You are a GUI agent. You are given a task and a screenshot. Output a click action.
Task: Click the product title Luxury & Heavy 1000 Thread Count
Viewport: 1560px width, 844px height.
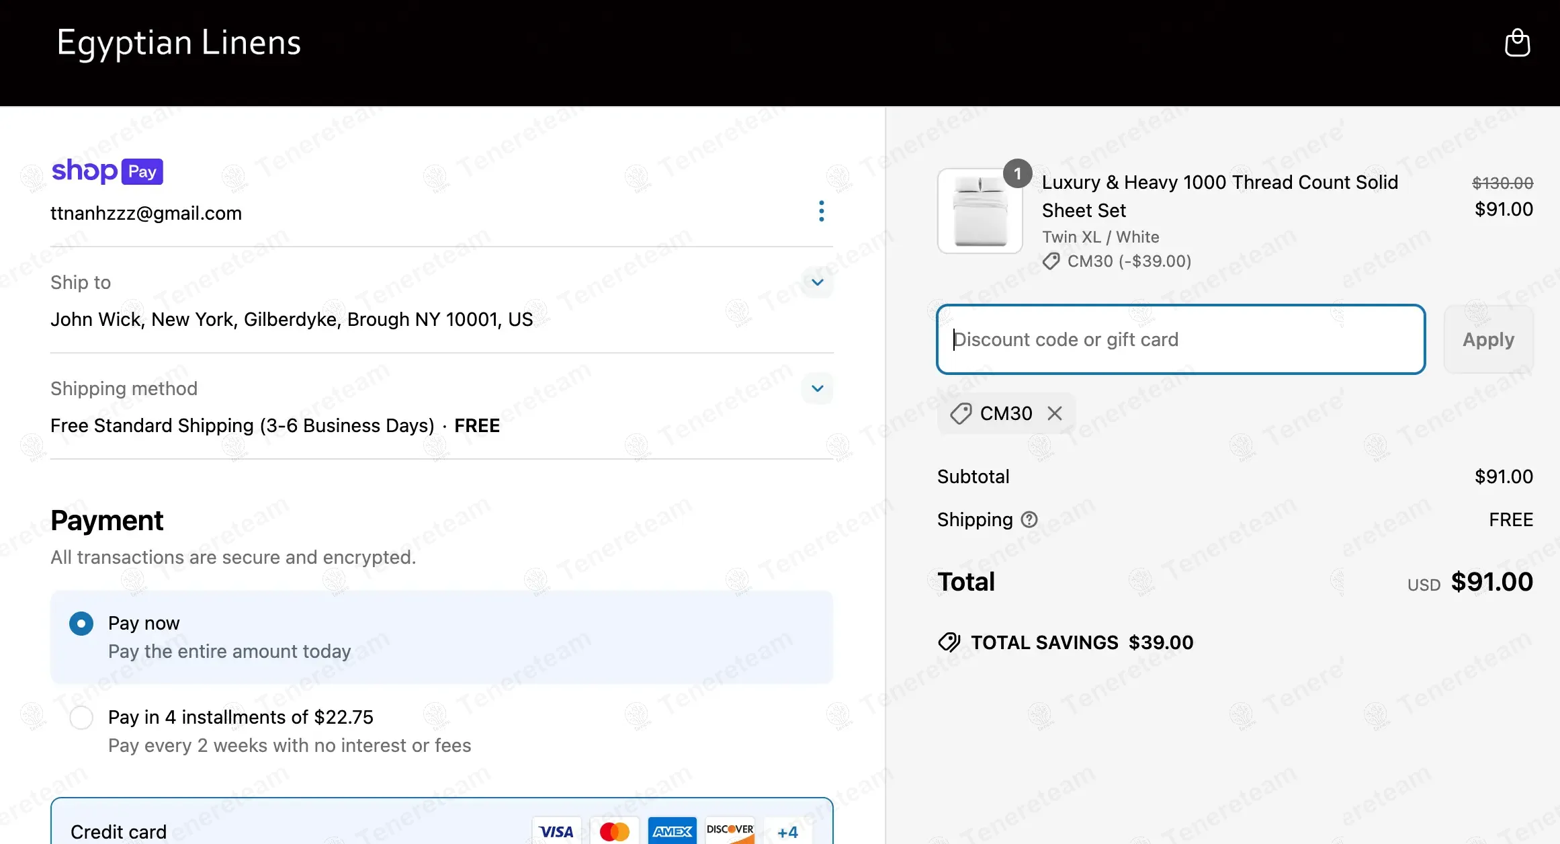pyautogui.click(x=1219, y=196)
